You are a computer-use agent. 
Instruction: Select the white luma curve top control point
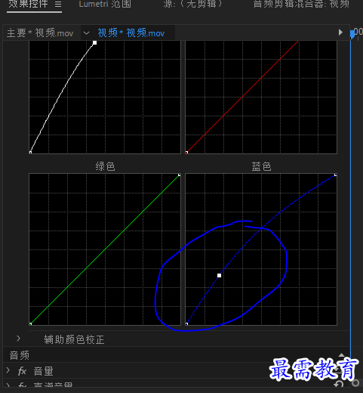click(x=94, y=43)
